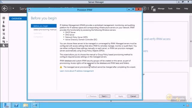
Task: Open Server Manager from the taskbar
Action: (x=6, y=105)
